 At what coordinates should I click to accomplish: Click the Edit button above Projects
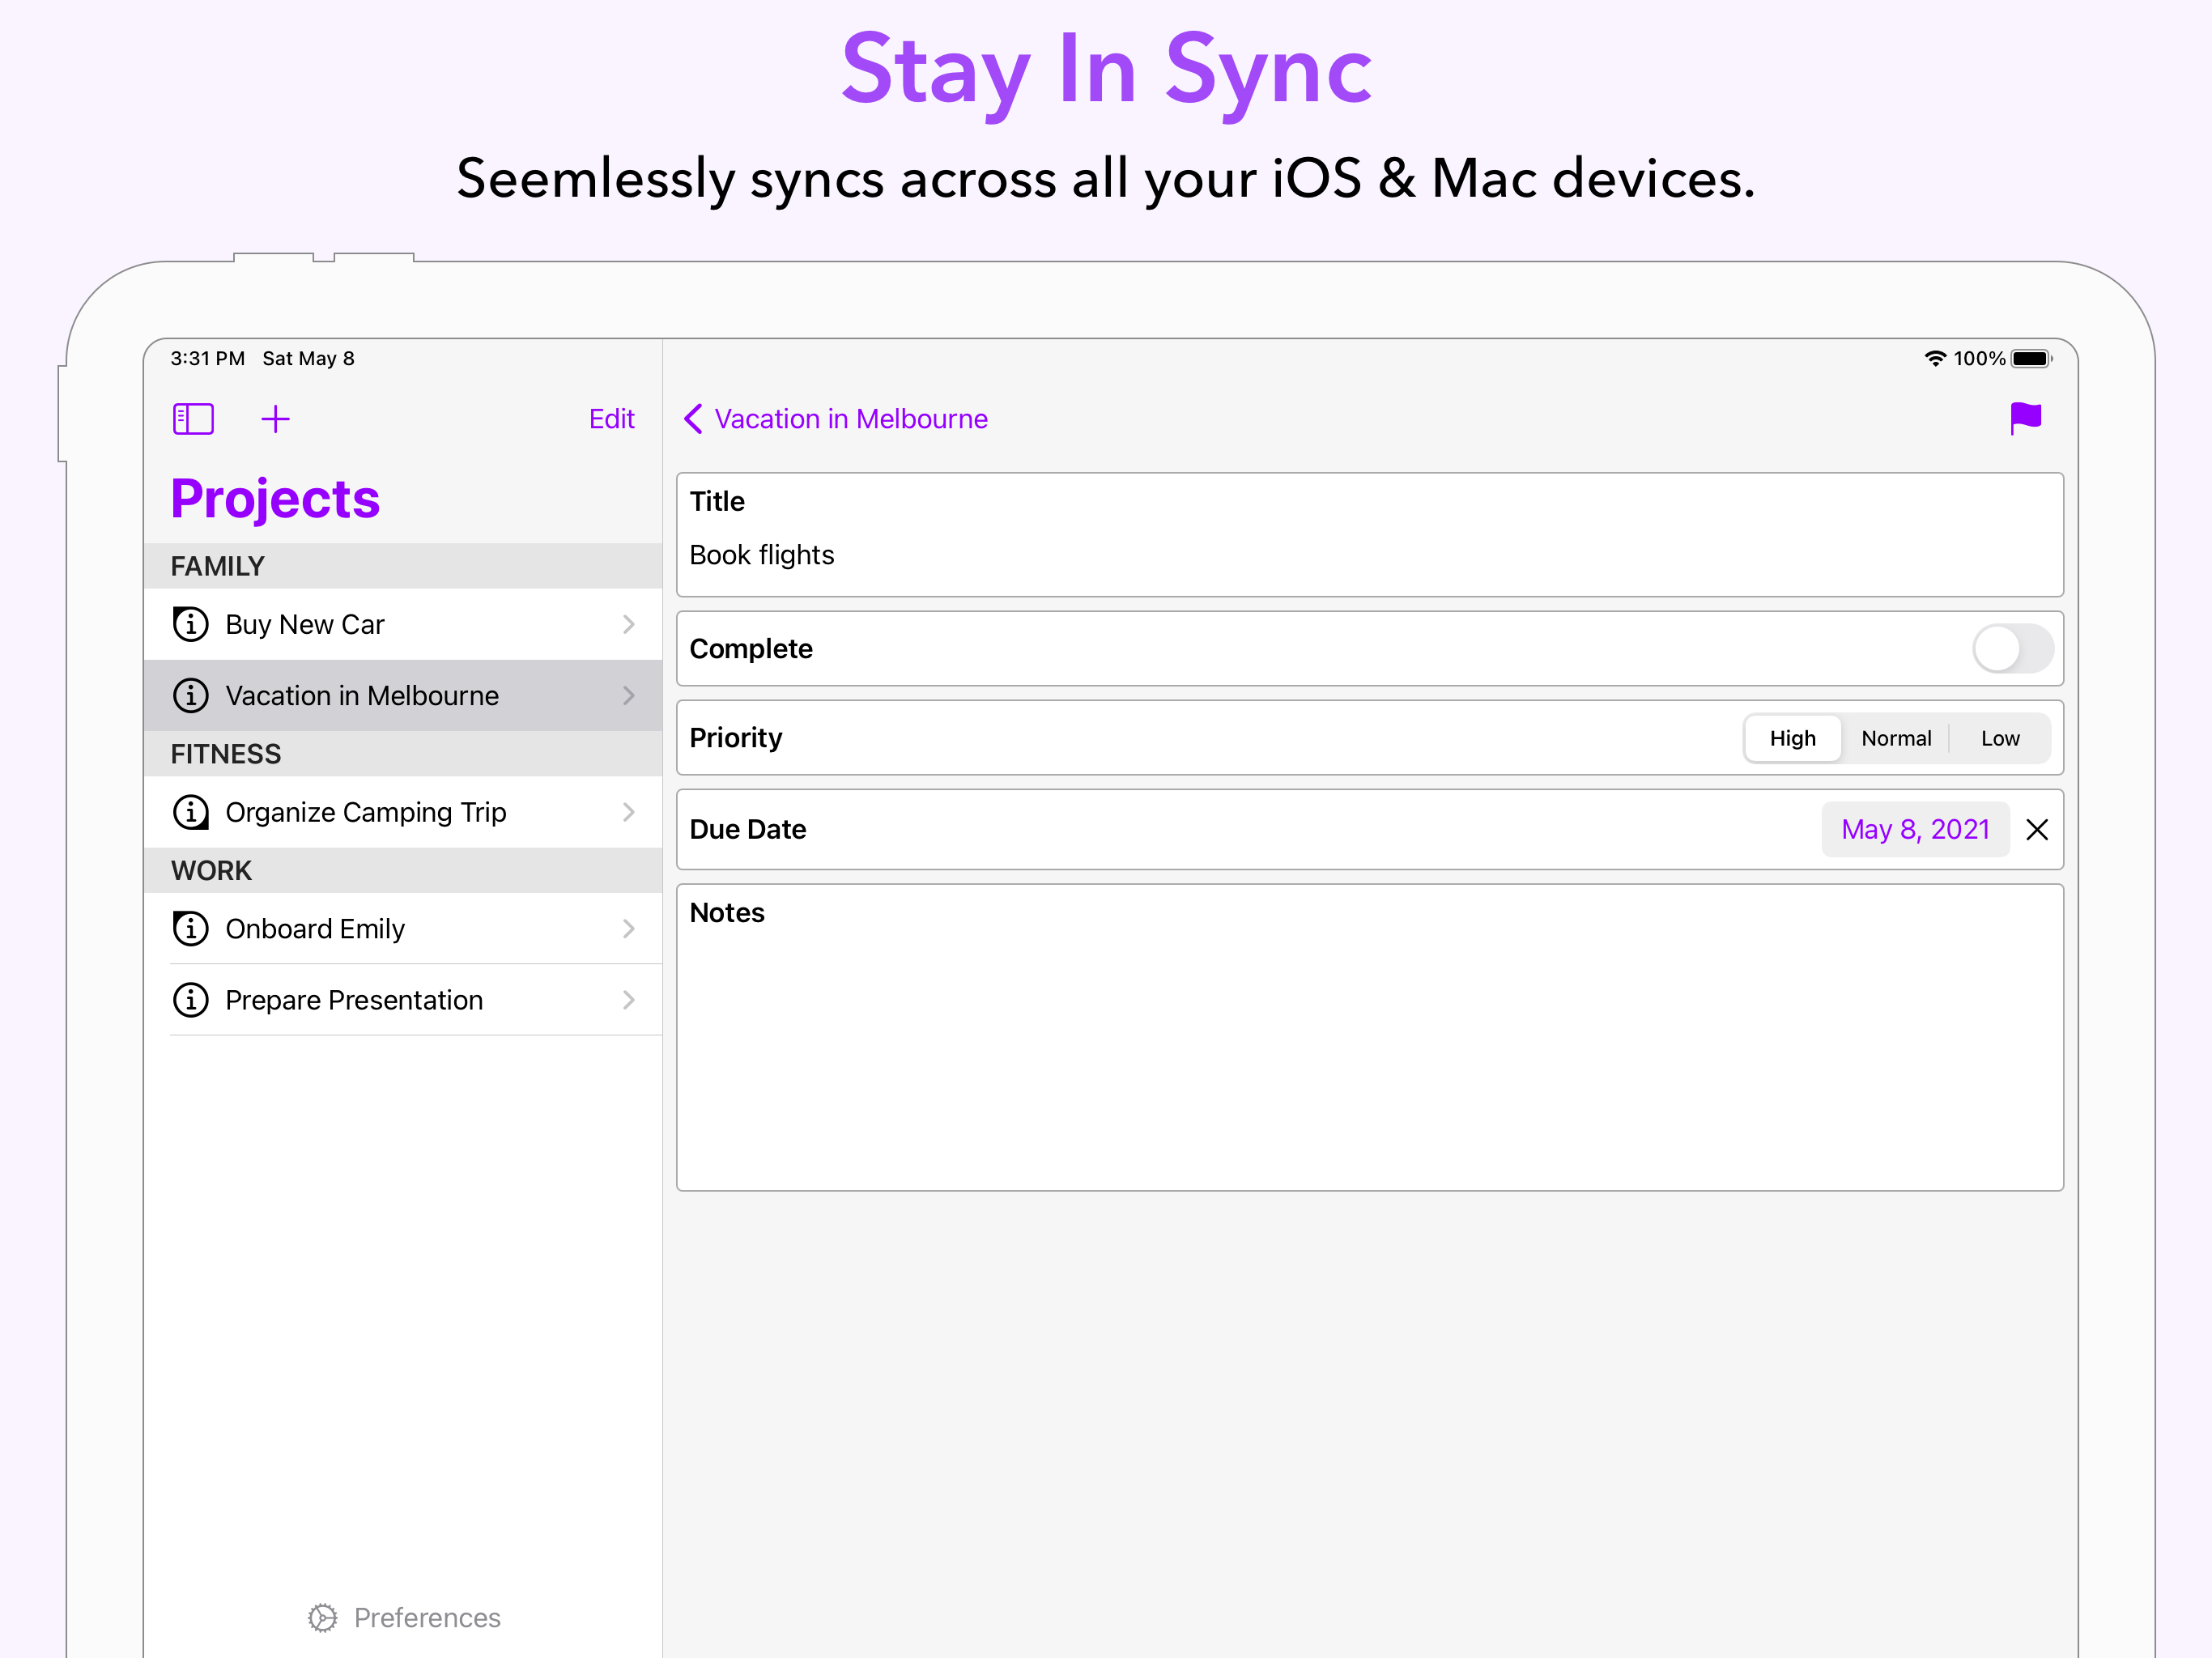click(611, 419)
